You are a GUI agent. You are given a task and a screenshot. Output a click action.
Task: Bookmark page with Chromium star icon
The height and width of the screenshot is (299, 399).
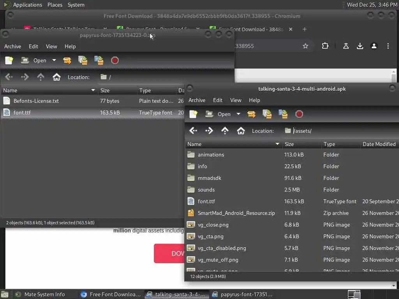click(305, 46)
